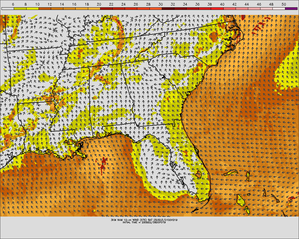Pick the bright yellow 8–10 knots swatch

[32, 8]
